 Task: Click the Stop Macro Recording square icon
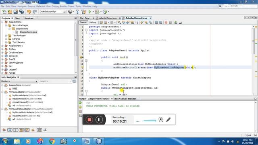tap(171, 23)
